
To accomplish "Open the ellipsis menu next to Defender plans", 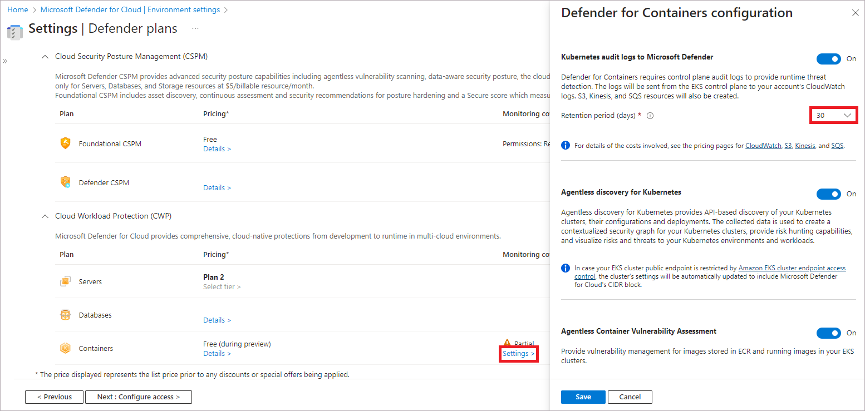I will tap(195, 28).
